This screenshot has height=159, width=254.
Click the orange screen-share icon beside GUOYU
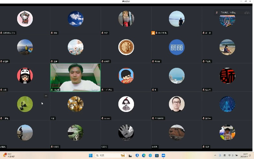tap(153, 33)
